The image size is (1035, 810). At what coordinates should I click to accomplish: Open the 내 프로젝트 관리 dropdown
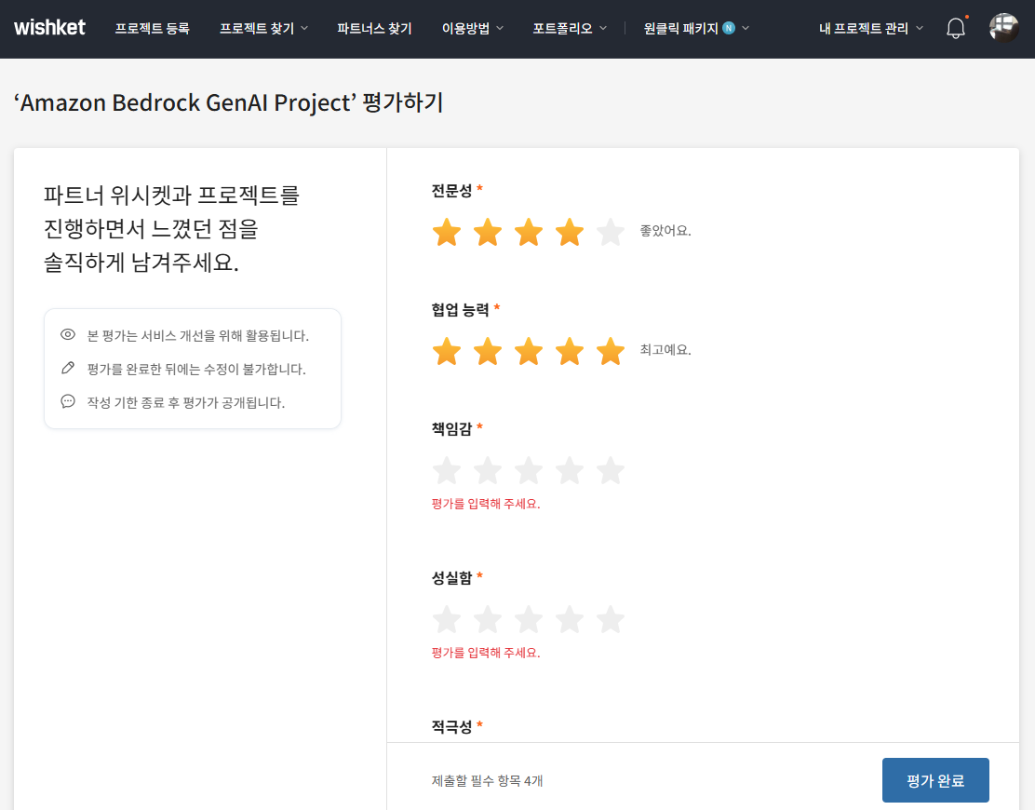pyautogui.click(x=871, y=29)
